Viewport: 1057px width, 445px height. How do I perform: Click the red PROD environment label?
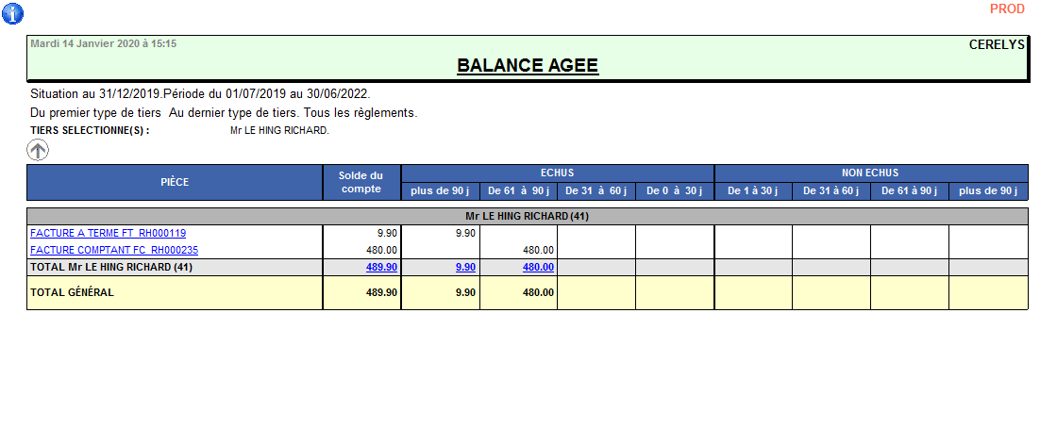[1007, 9]
